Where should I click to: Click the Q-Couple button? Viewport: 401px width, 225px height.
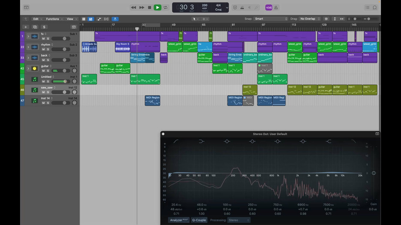[199, 220]
